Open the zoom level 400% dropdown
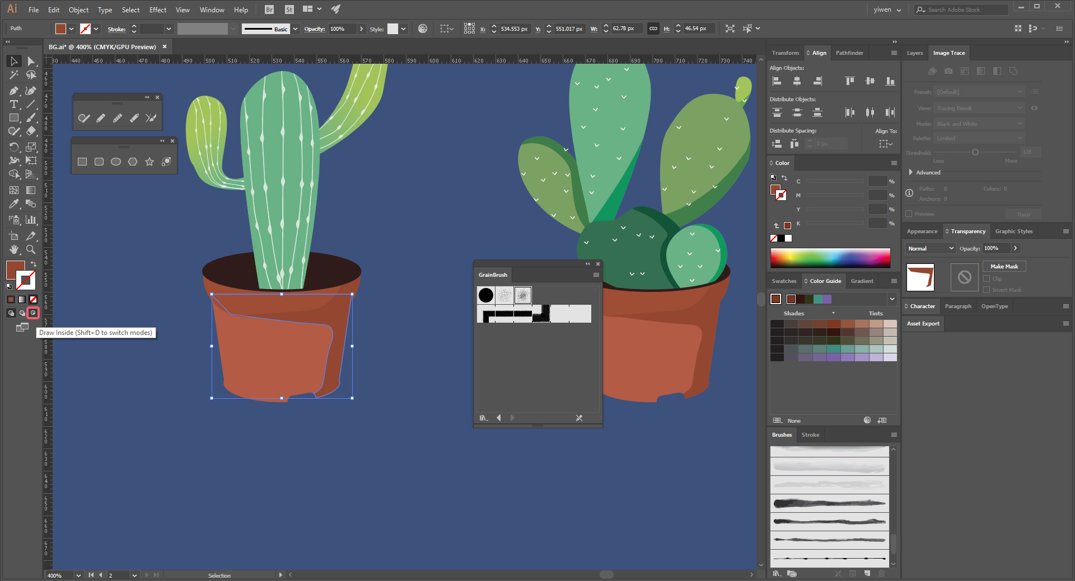The height and width of the screenshot is (581, 1075). click(x=78, y=575)
